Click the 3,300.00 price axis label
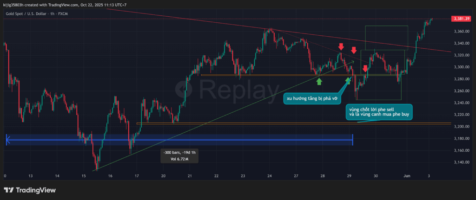Screen dimensions: 476x200 click(461, 67)
